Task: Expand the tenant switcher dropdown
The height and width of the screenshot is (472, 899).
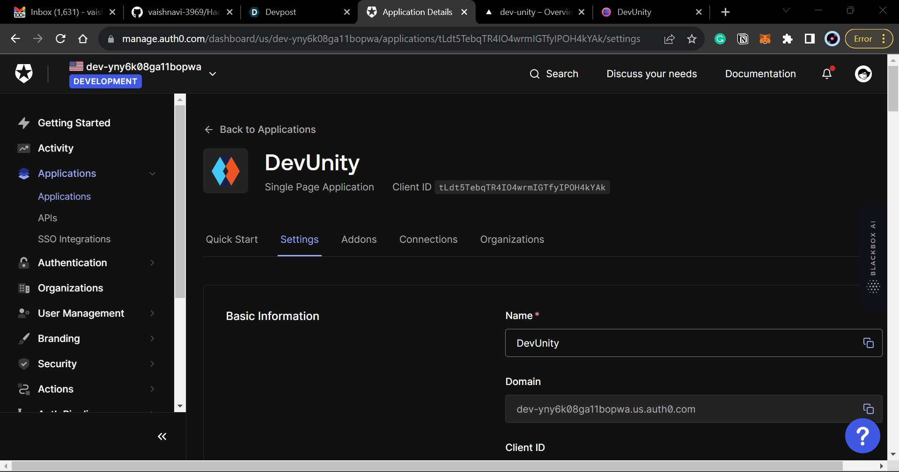Action: [x=213, y=74]
